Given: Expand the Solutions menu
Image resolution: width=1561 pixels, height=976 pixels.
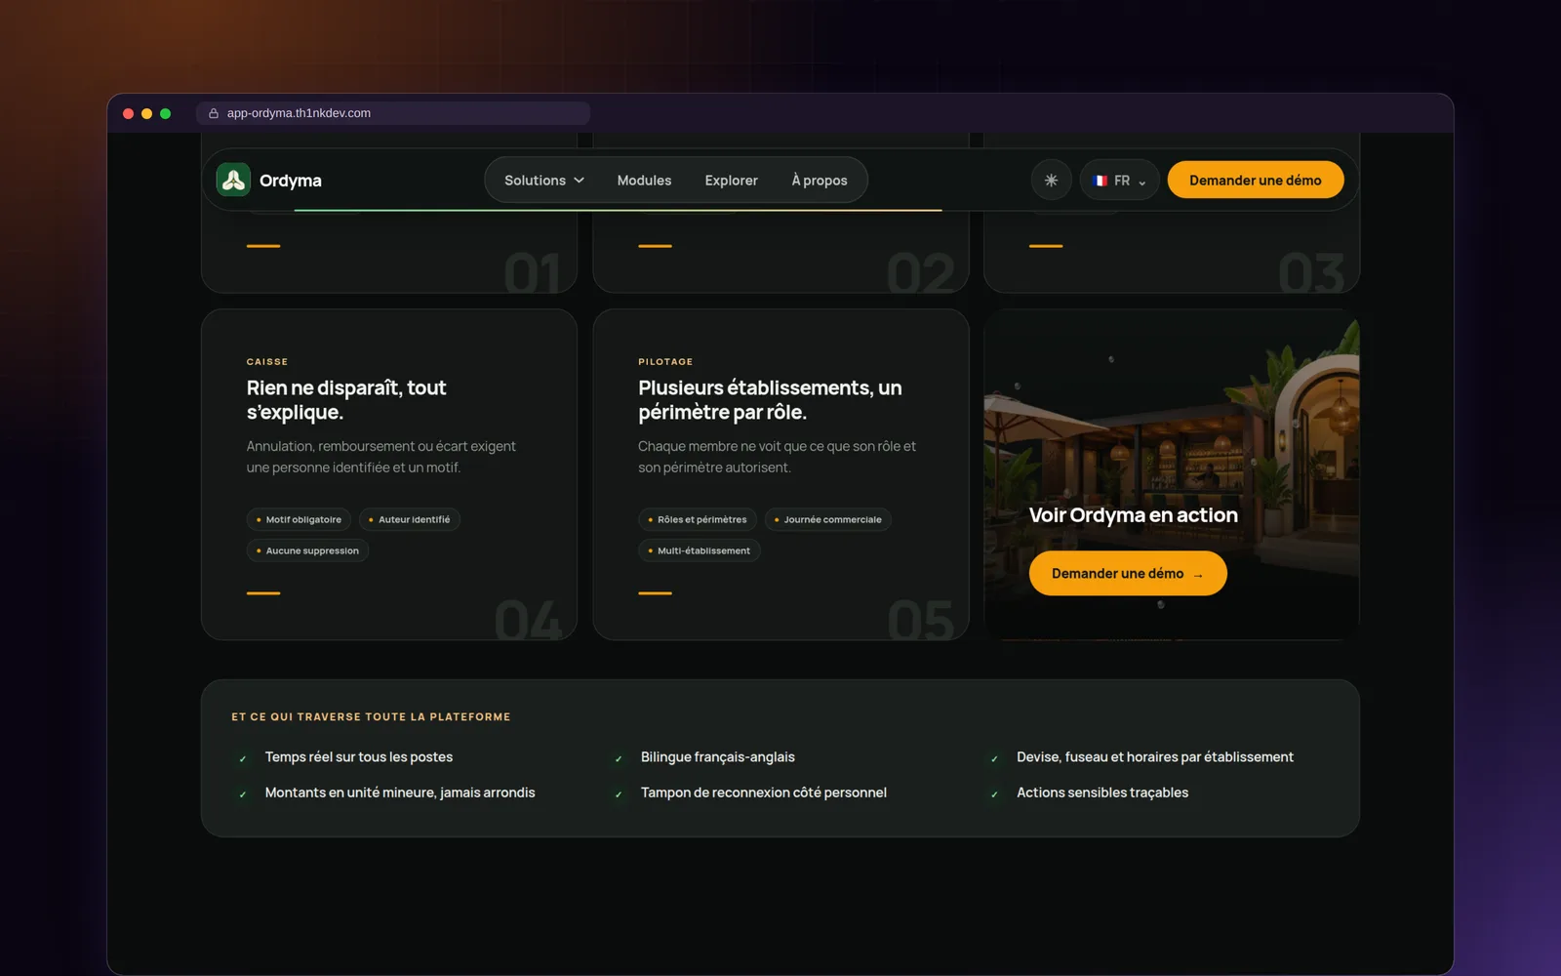Looking at the screenshot, I should (544, 181).
